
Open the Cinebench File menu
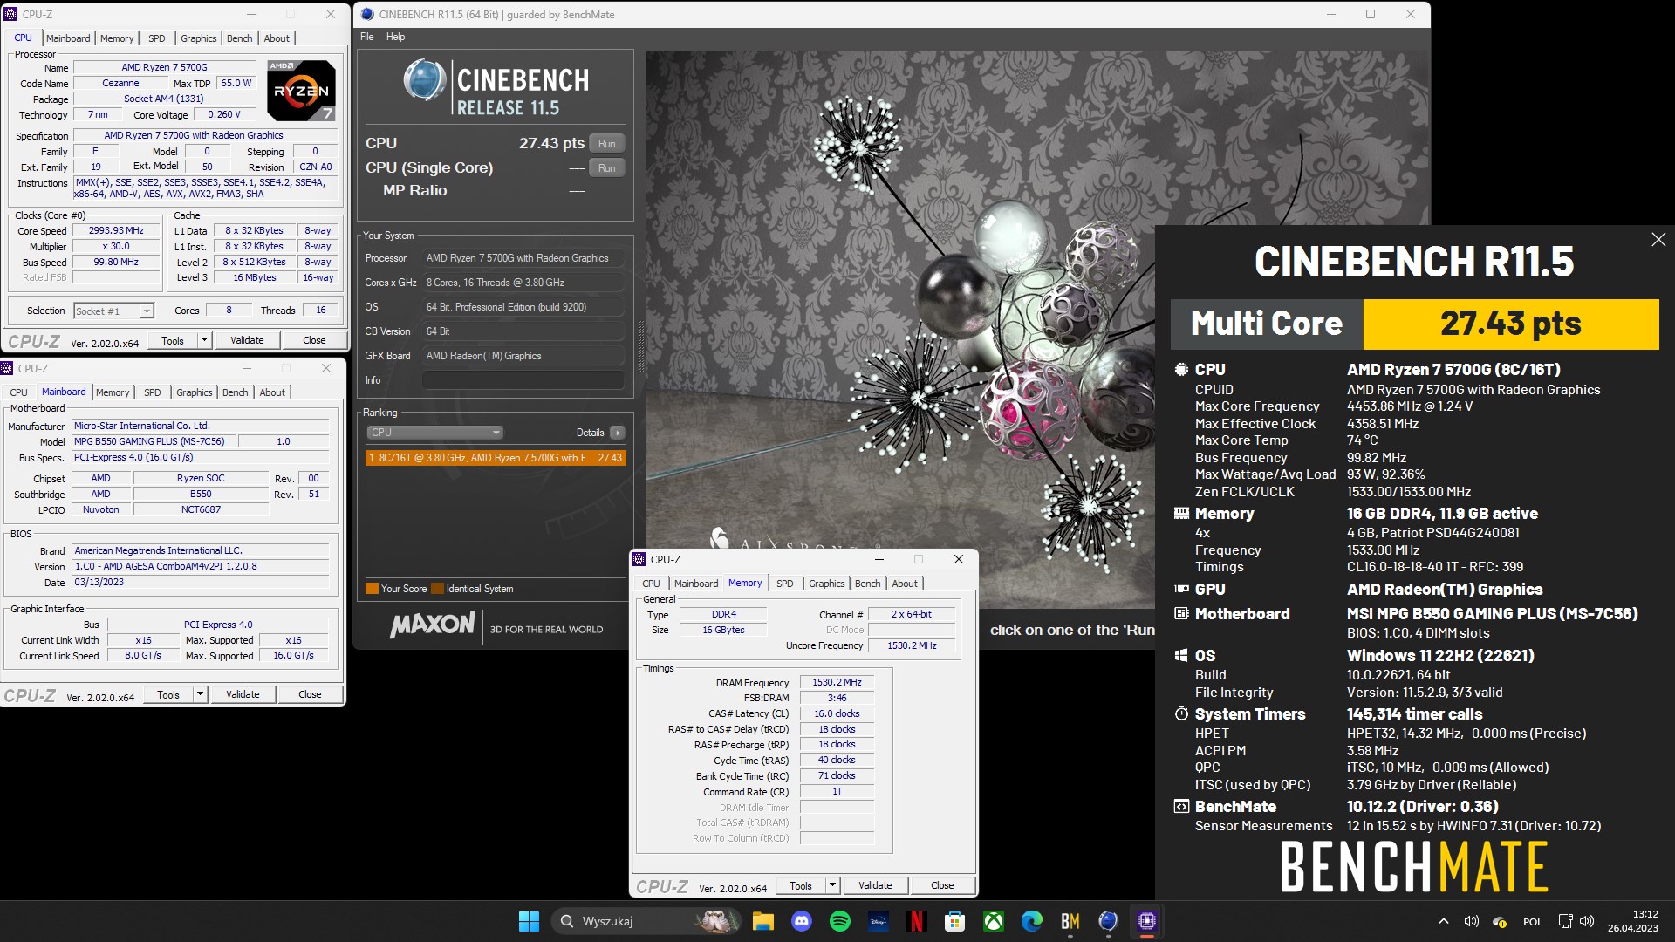[367, 37]
